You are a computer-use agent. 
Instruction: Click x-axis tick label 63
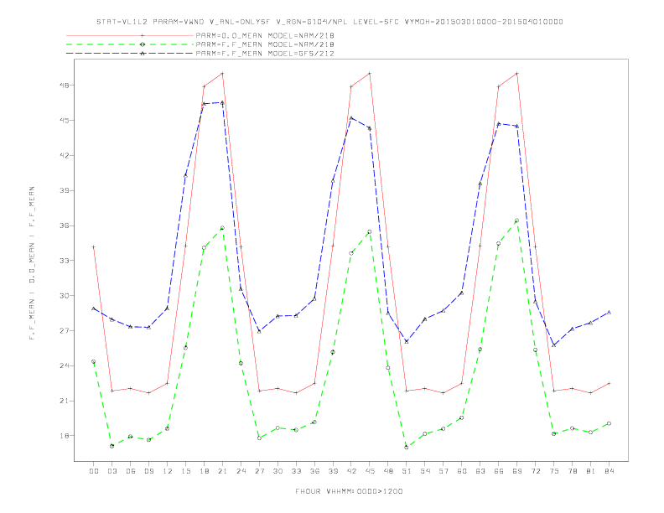(480, 471)
